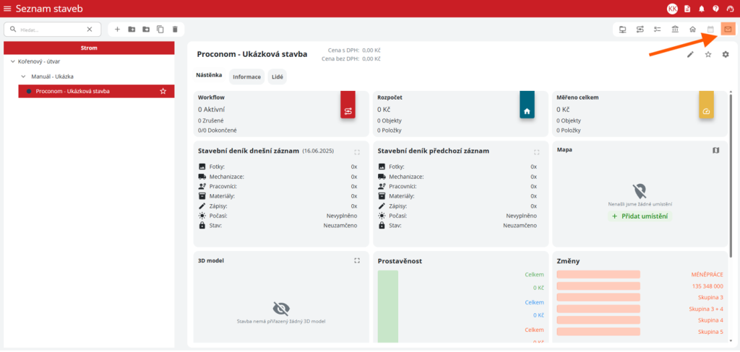Click the delete trash icon

pyautogui.click(x=175, y=30)
